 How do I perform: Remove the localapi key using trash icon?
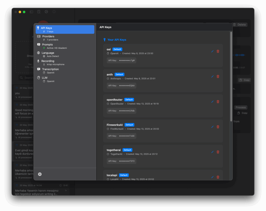(x=218, y=177)
